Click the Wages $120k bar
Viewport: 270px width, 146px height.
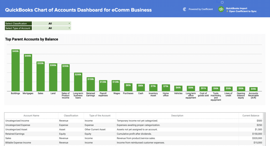[115, 86]
